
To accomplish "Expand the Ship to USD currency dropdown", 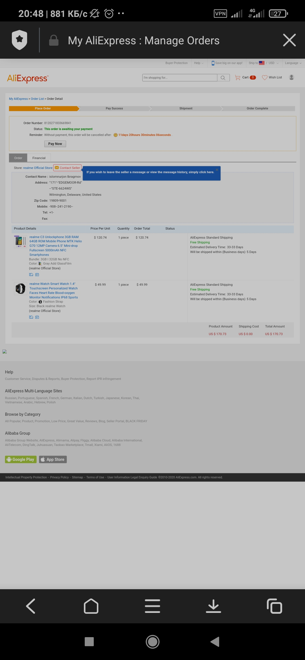I will [x=264, y=63].
